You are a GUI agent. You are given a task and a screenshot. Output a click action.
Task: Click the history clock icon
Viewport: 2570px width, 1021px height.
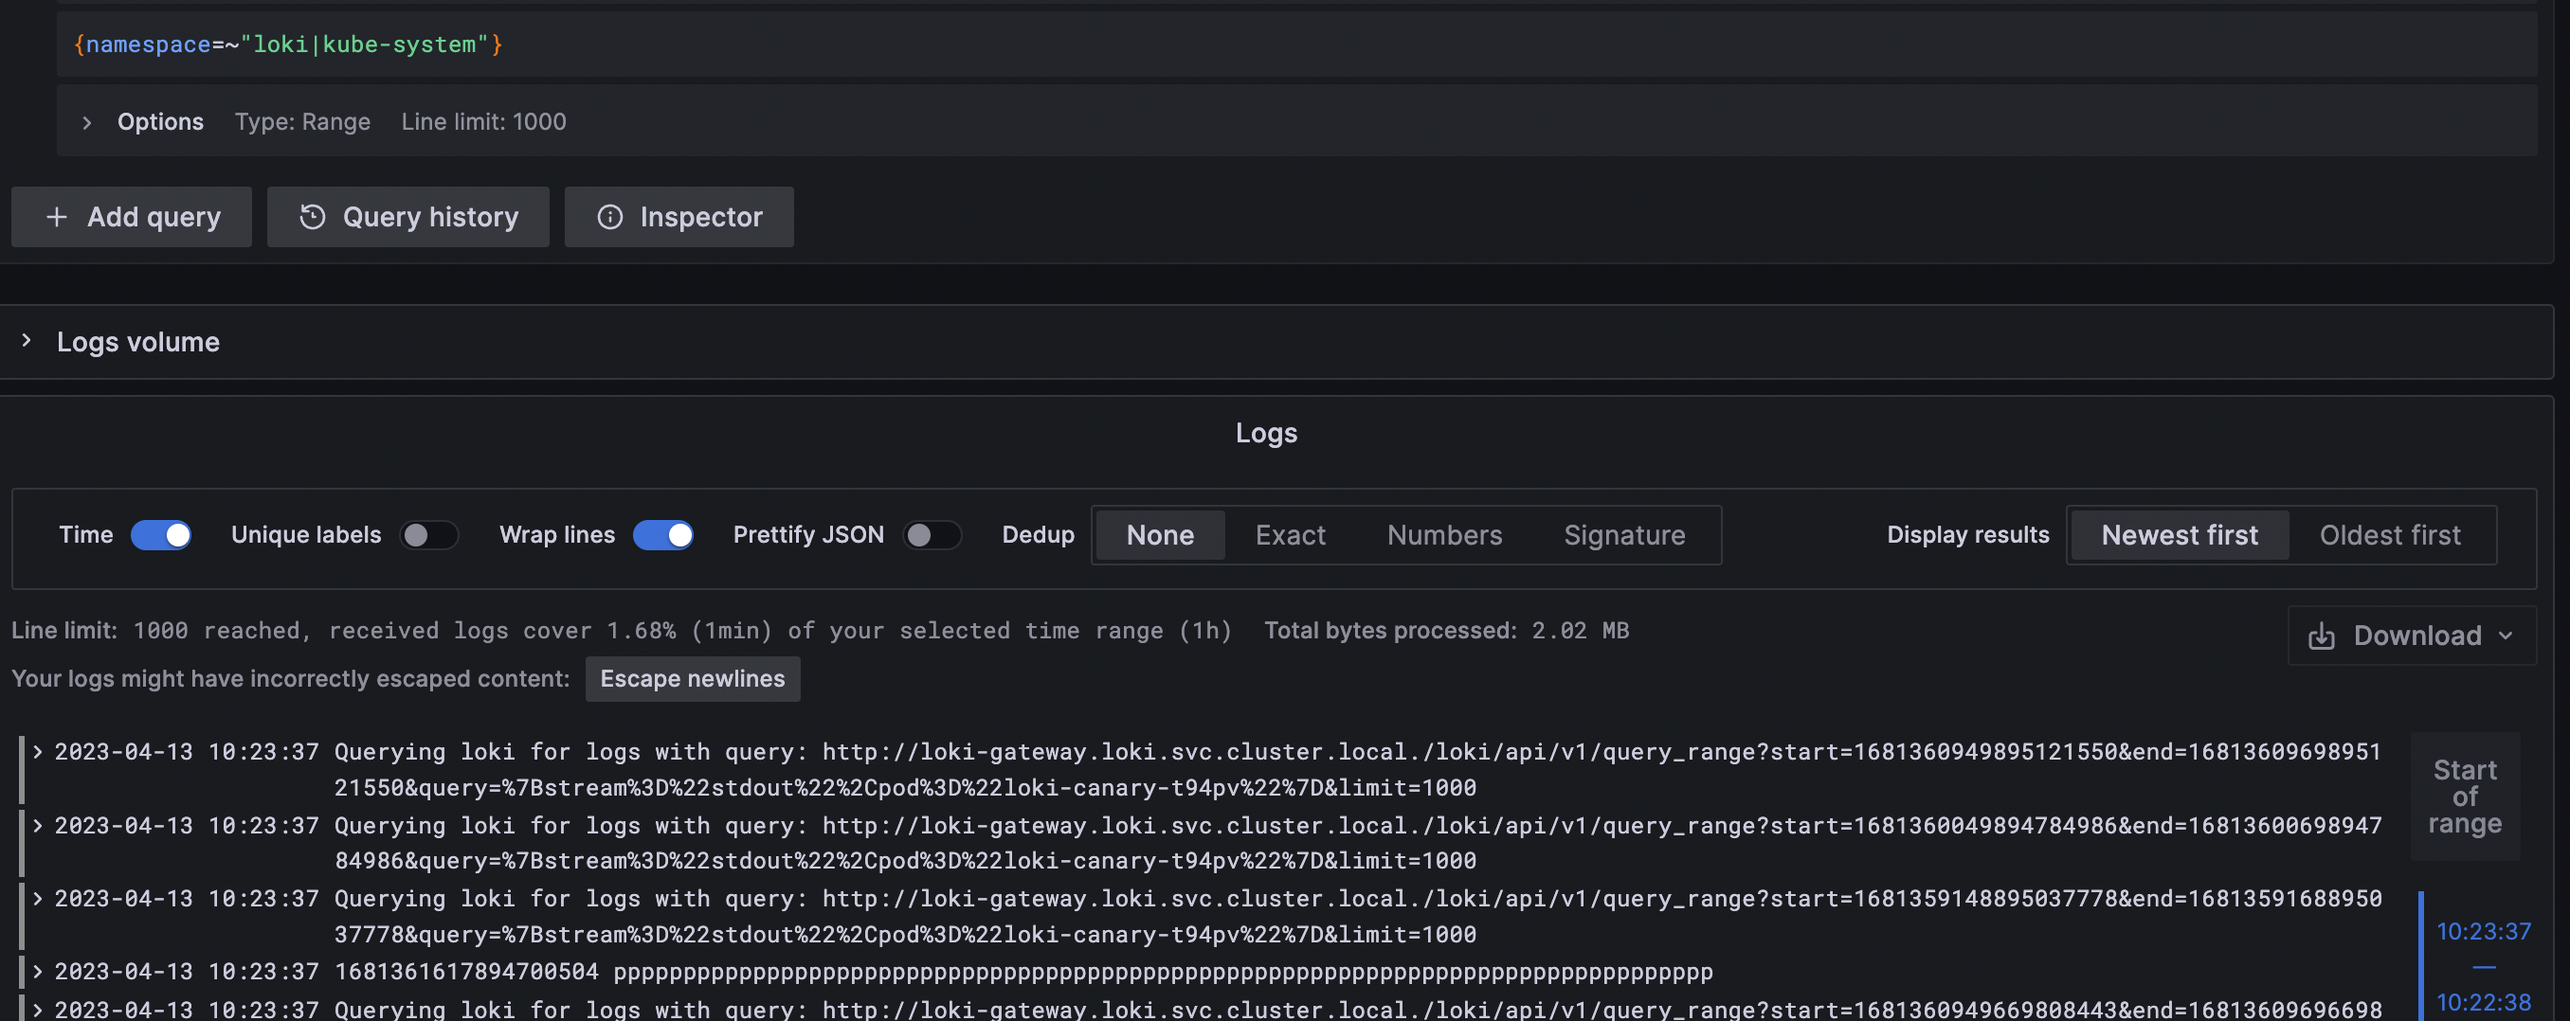[313, 216]
